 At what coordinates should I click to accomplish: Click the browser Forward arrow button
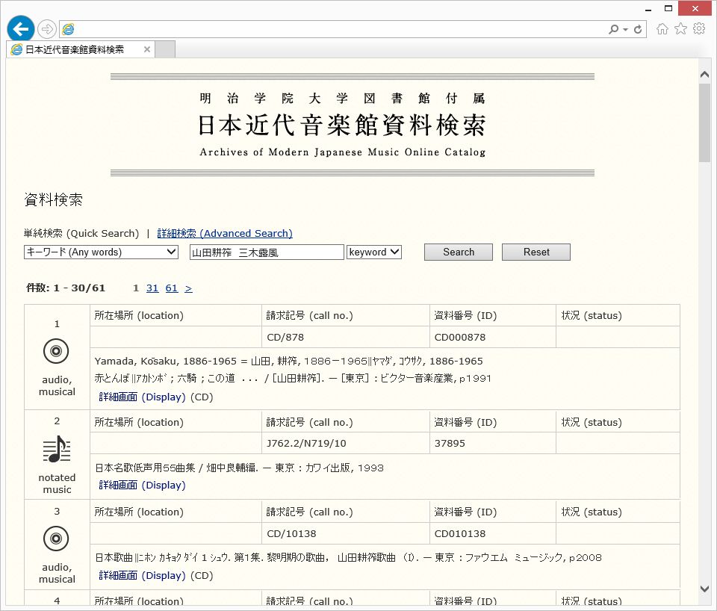(x=47, y=29)
